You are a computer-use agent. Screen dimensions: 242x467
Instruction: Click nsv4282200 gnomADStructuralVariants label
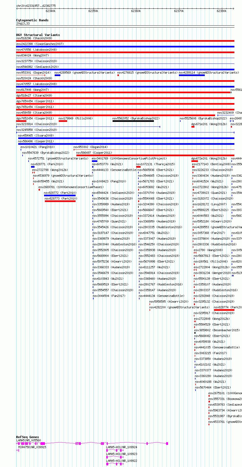pos(179,308)
